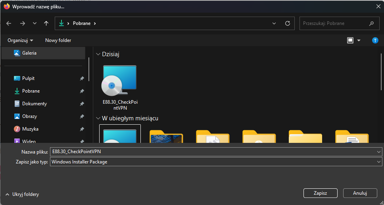Click the Anuluj button
Screen dimensions: 384x205
[x=360, y=193]
